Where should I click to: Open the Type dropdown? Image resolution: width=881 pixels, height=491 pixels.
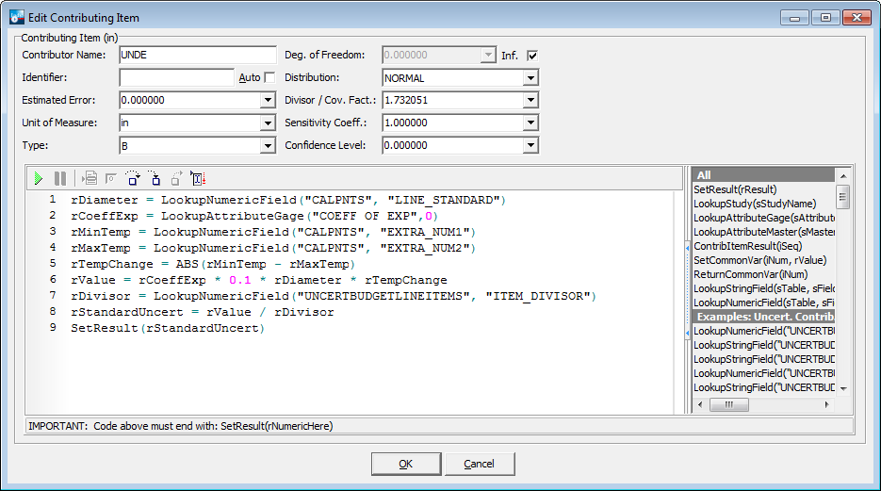267,146
